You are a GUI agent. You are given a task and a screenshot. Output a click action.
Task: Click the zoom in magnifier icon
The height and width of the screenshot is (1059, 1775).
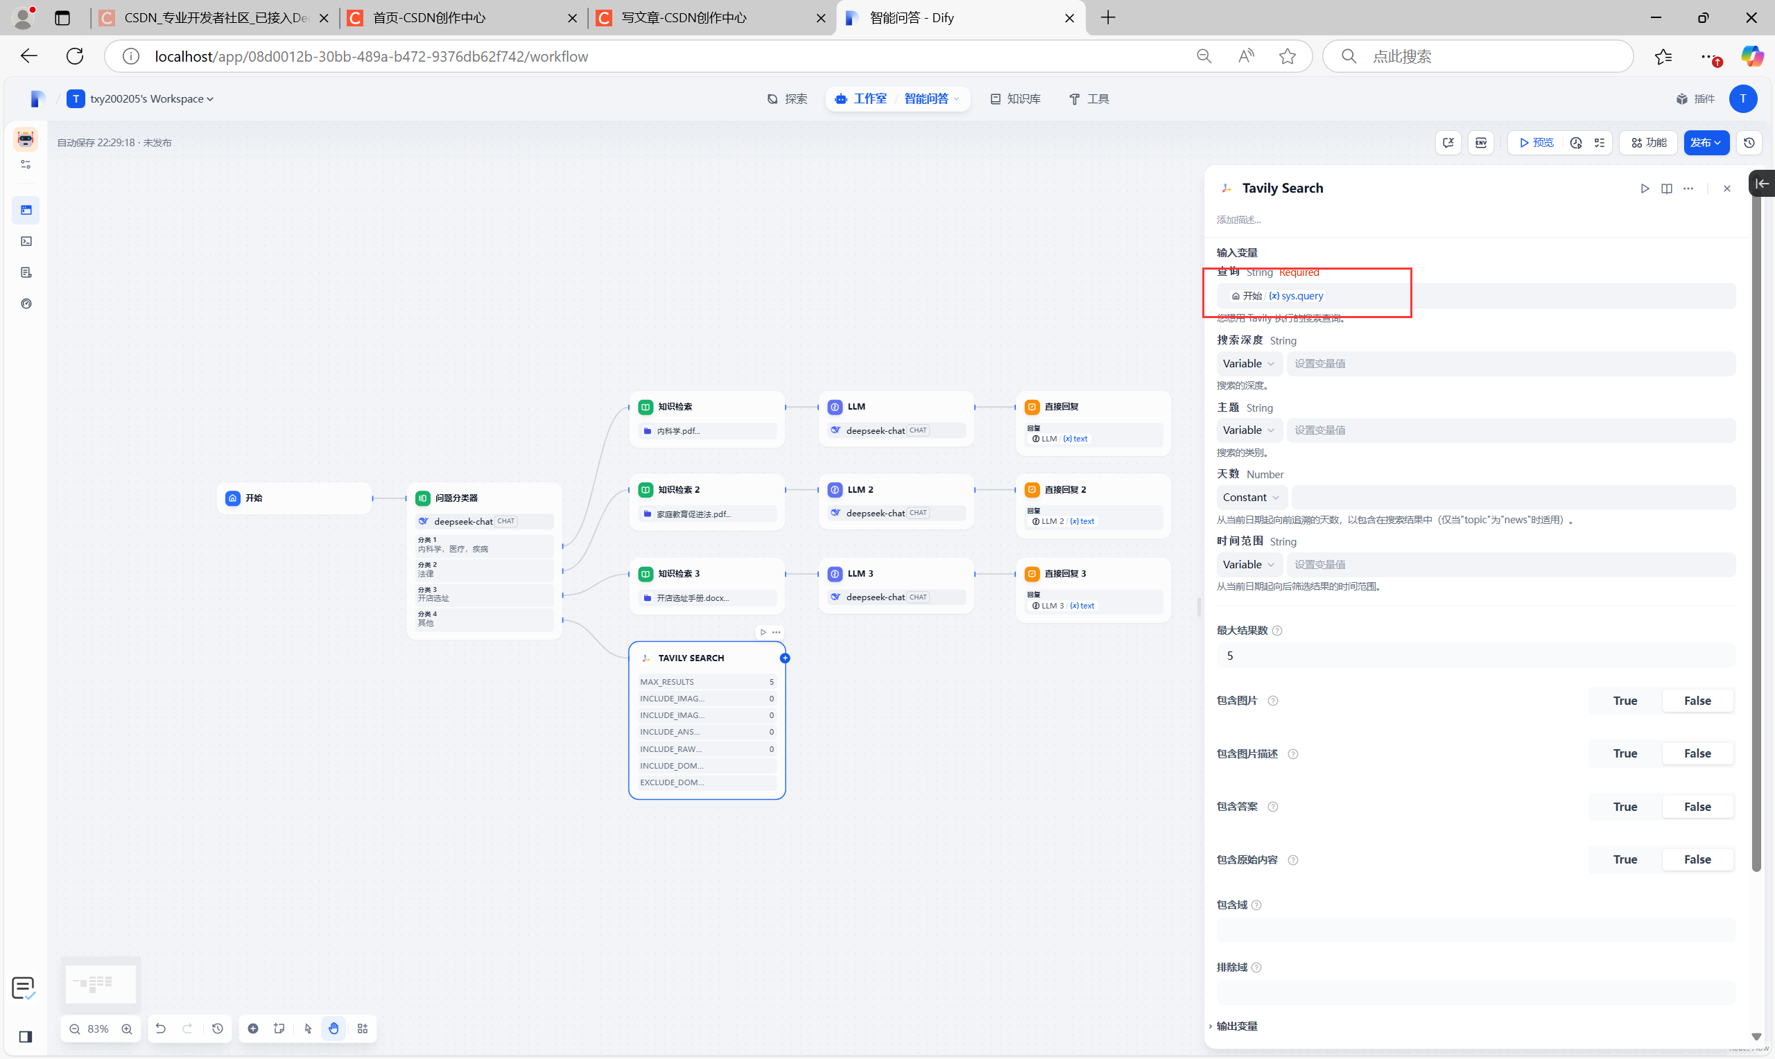click(126, 1029)
